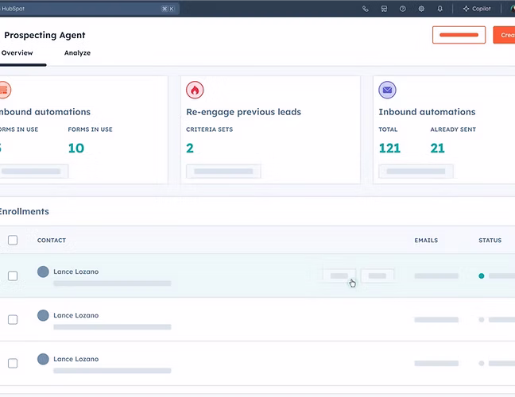Click the FORMS IN USE value 10
Viewport: 515px width, 397px height.
76,148
